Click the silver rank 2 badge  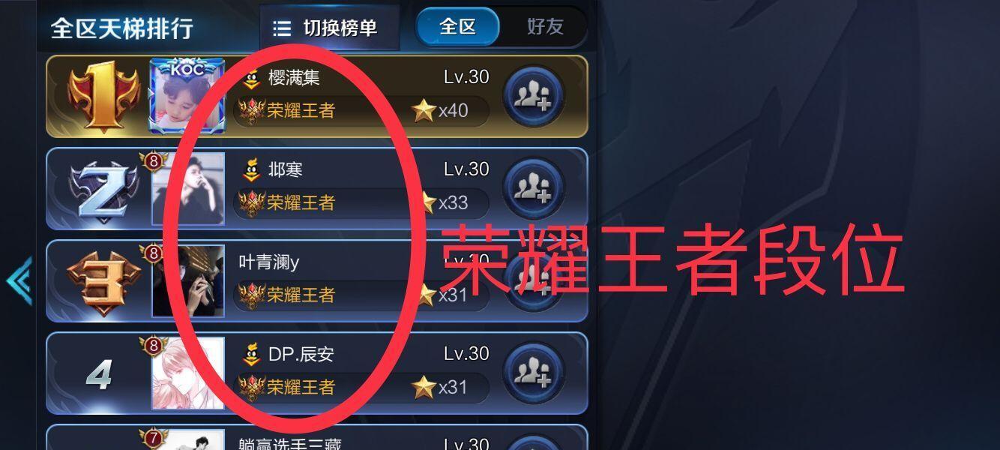pos(103,190)
